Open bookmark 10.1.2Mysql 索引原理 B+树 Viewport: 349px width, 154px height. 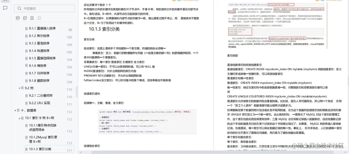pyautogui.click(x=43, y=139)
